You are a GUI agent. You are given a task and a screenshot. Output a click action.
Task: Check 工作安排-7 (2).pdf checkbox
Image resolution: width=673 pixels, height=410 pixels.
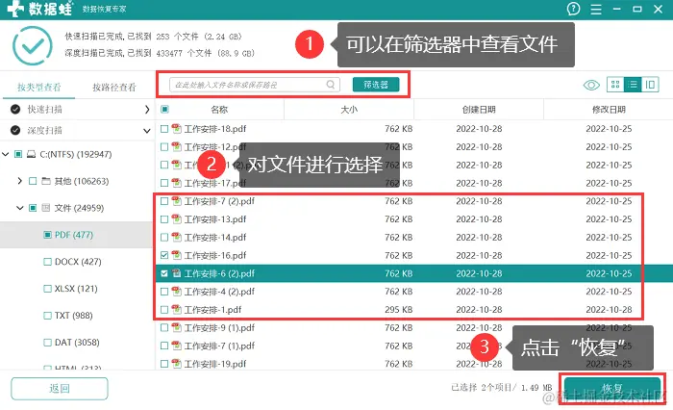(x=164, y=201)
